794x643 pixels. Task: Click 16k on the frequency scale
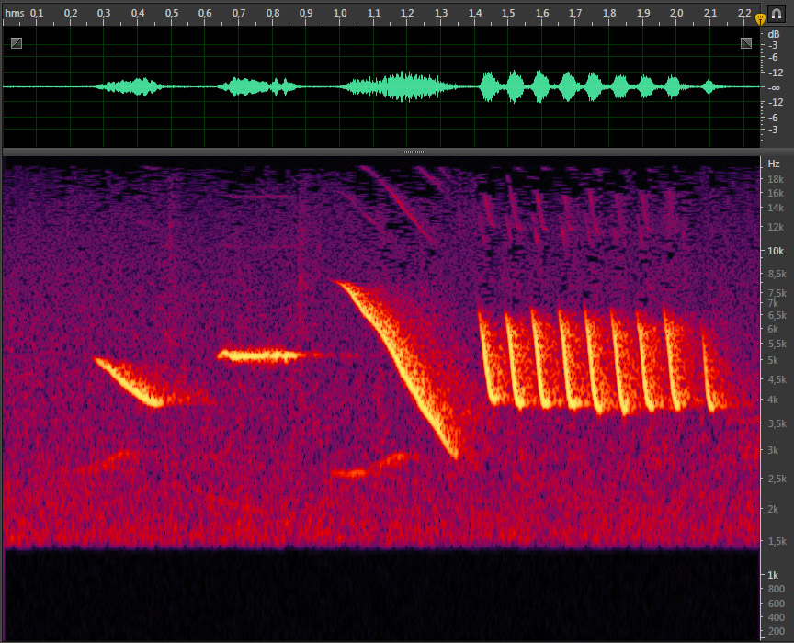click(776, 193)
